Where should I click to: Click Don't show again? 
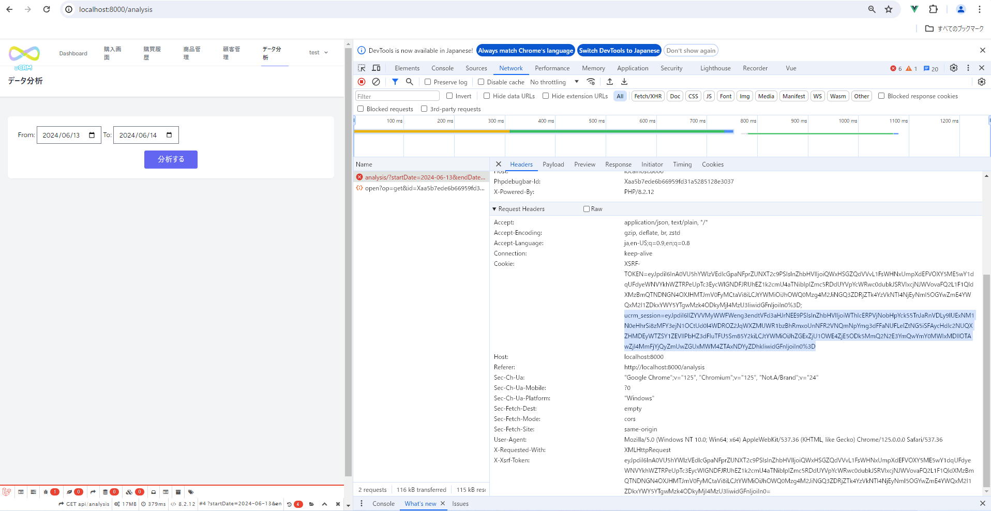coord(691,51)
